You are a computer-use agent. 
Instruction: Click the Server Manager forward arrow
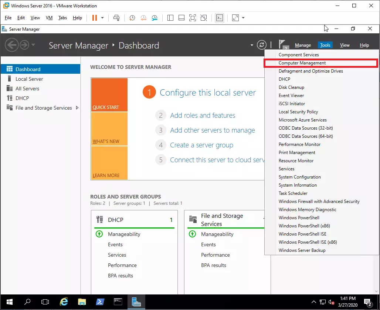[24, 45]
